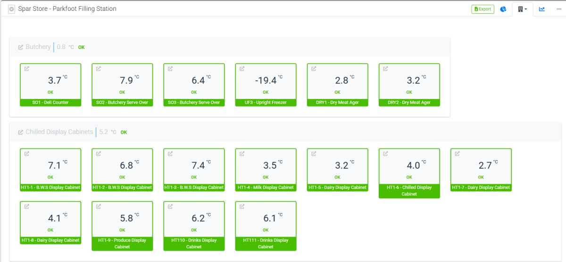This screenshot has height=262, width=566.
Task: Select the HT111 Drinks Display Cabinet label
Action: click(266, 243)
